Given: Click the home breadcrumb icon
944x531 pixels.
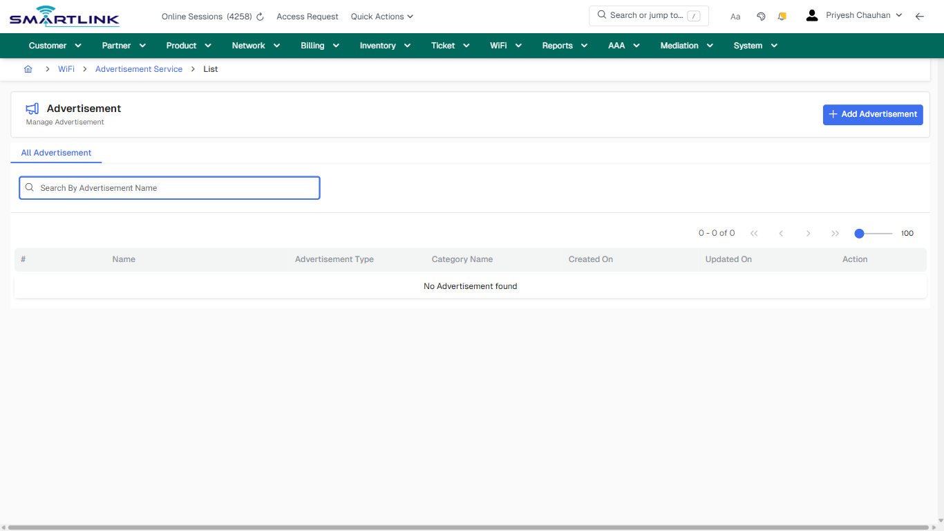Looking at the screenshot, I should point(28,69).
